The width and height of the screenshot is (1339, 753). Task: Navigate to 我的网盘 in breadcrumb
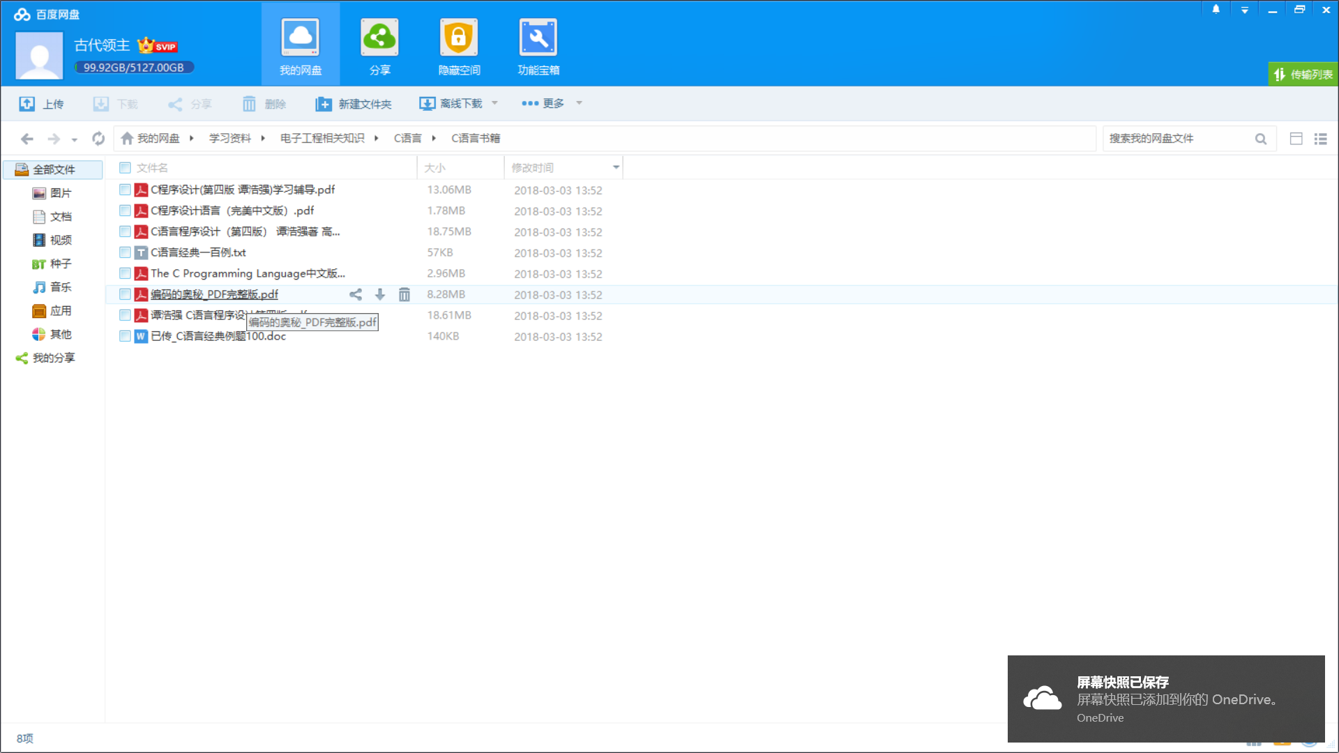click(151, 138)
